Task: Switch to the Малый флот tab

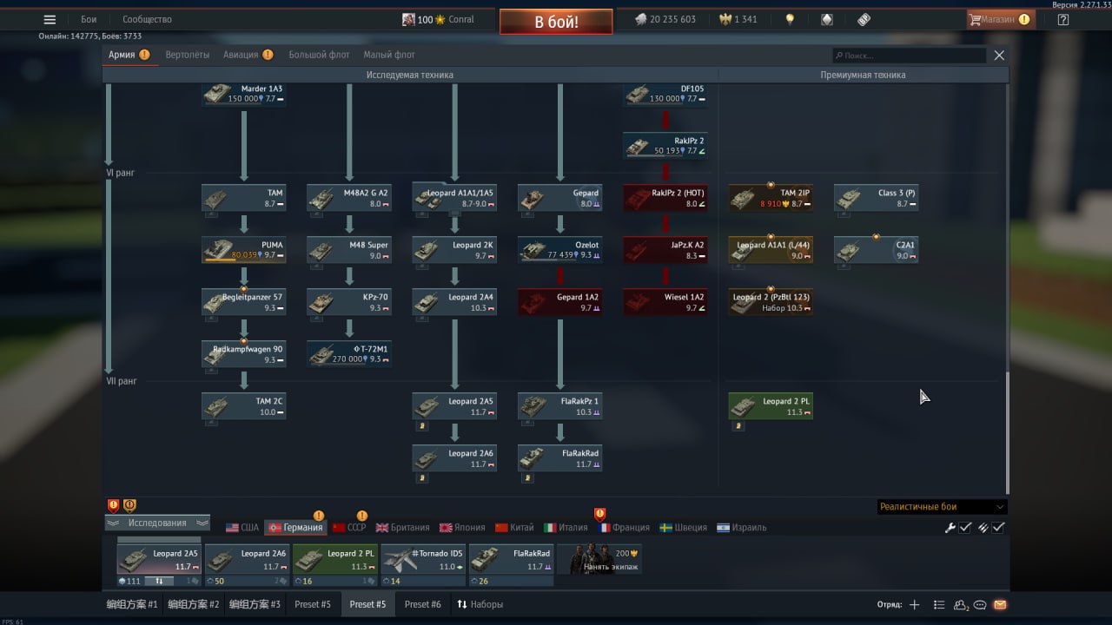Action: [389, 55]
